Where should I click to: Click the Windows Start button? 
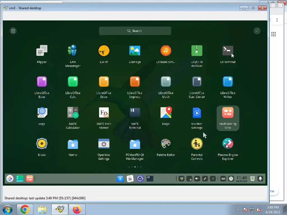[x=7, y=209]
